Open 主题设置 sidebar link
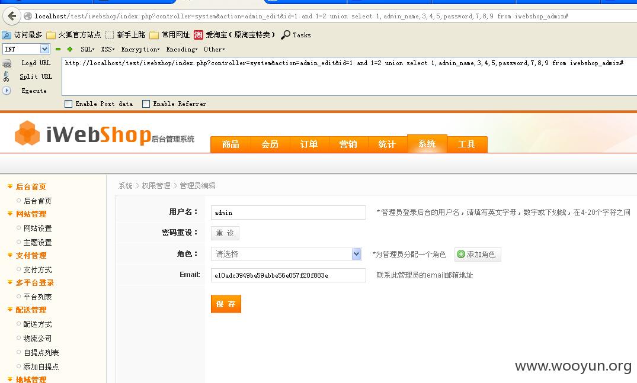 pos(37,243)
